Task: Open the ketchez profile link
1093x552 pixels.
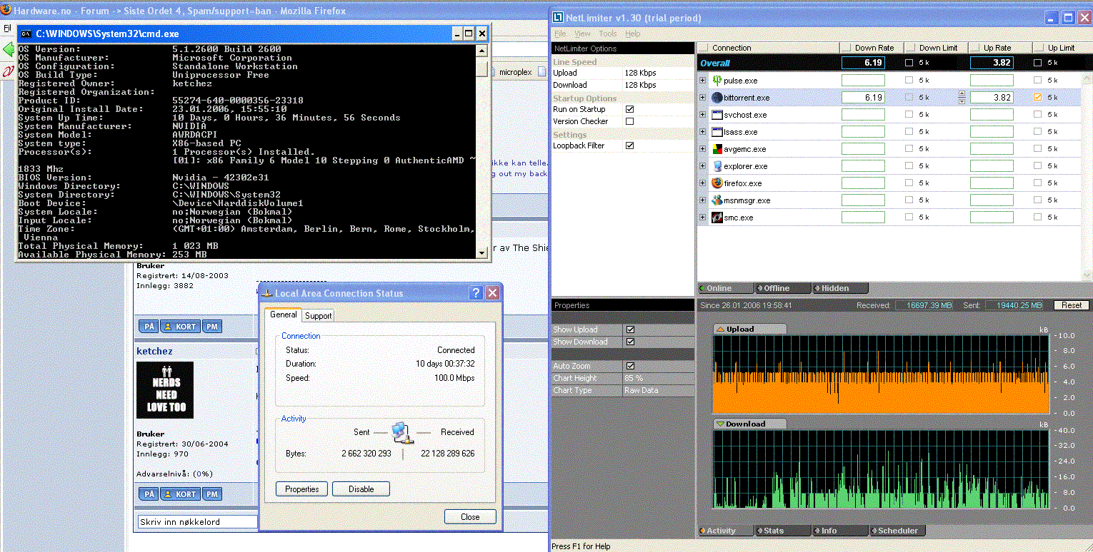Action: pos(154,351)
